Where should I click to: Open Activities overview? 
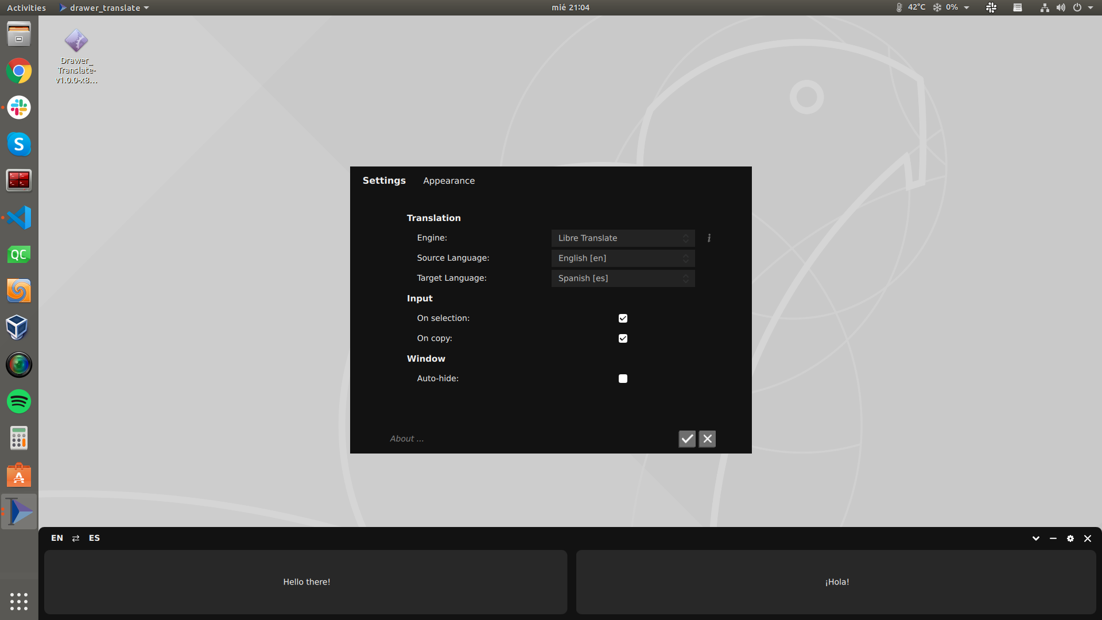point(26,7)
